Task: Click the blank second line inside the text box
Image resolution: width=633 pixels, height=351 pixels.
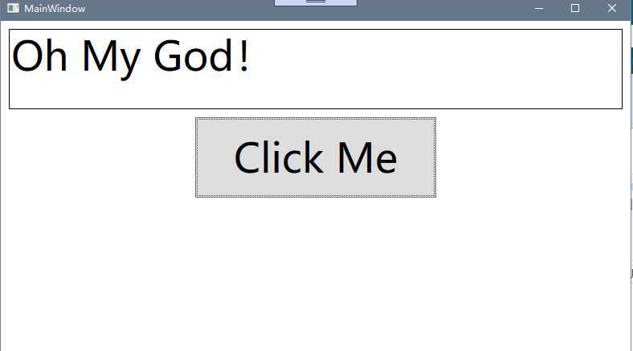Action: click(x=316, y=95)
